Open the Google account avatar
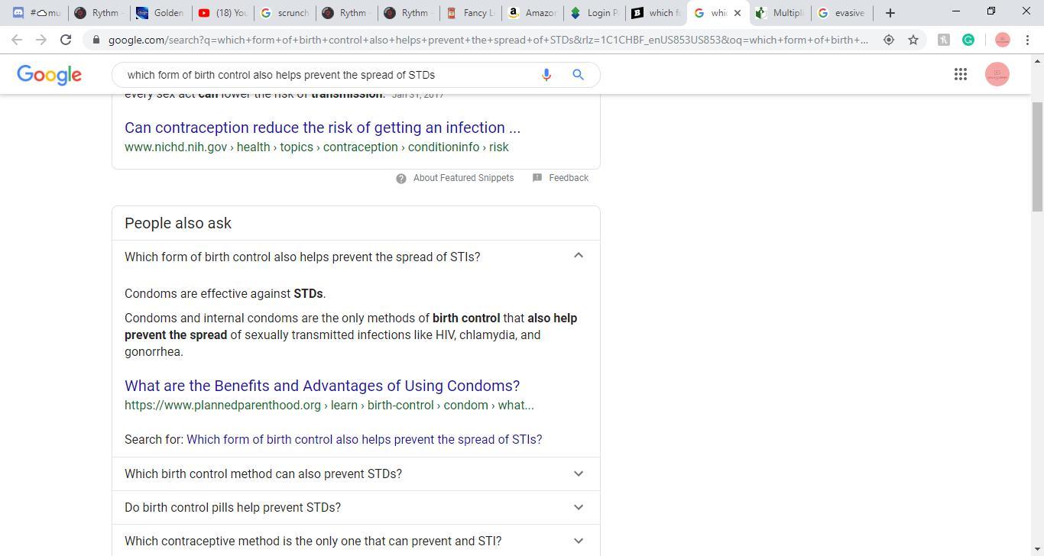 [x=997, y=74]
